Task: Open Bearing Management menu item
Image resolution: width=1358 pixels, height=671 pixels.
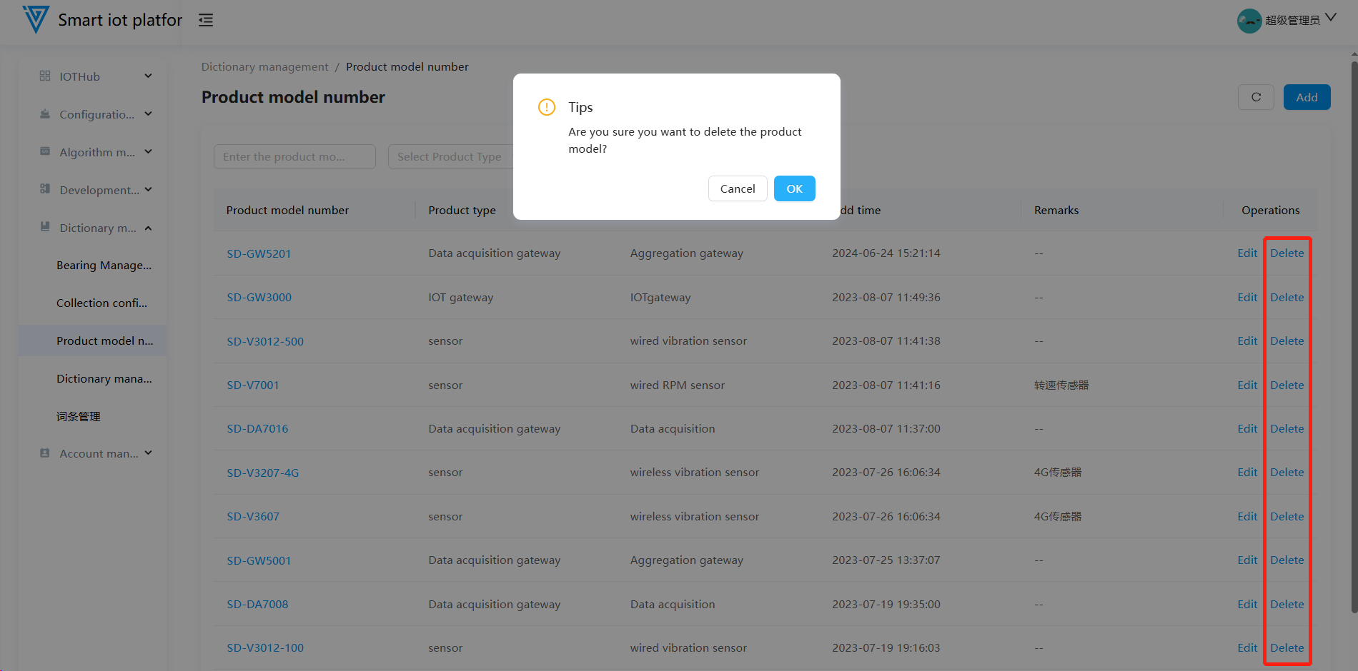Action: [x=104, y=266]
